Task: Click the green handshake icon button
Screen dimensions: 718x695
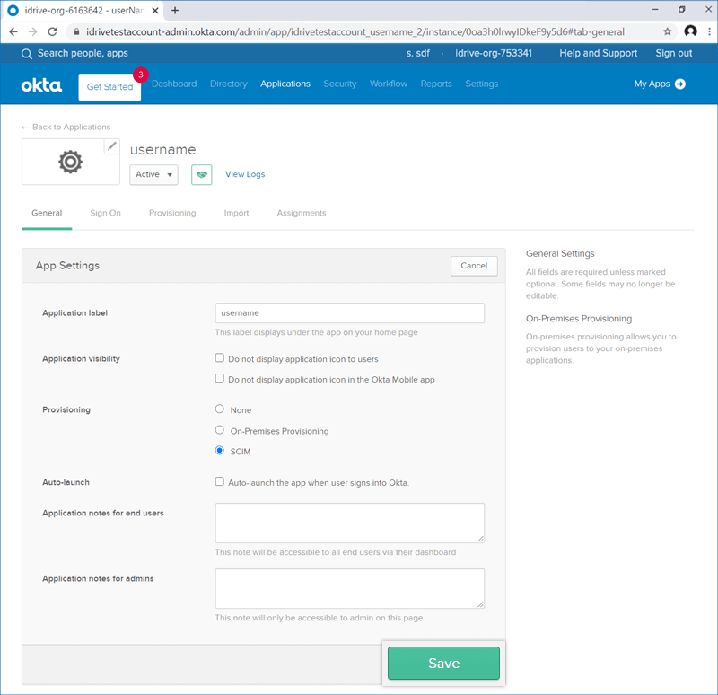Action: [x=201, y=174]
